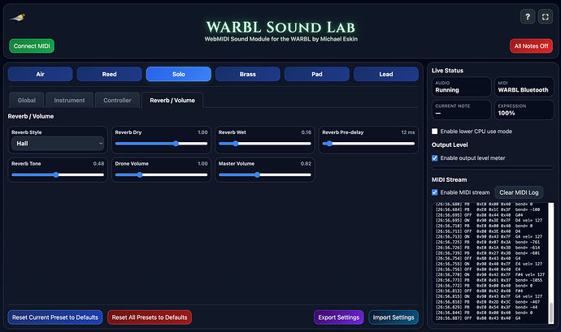Adjust the Reverb Dry slider
Screen dimensions: 561x332
(161, 144)
